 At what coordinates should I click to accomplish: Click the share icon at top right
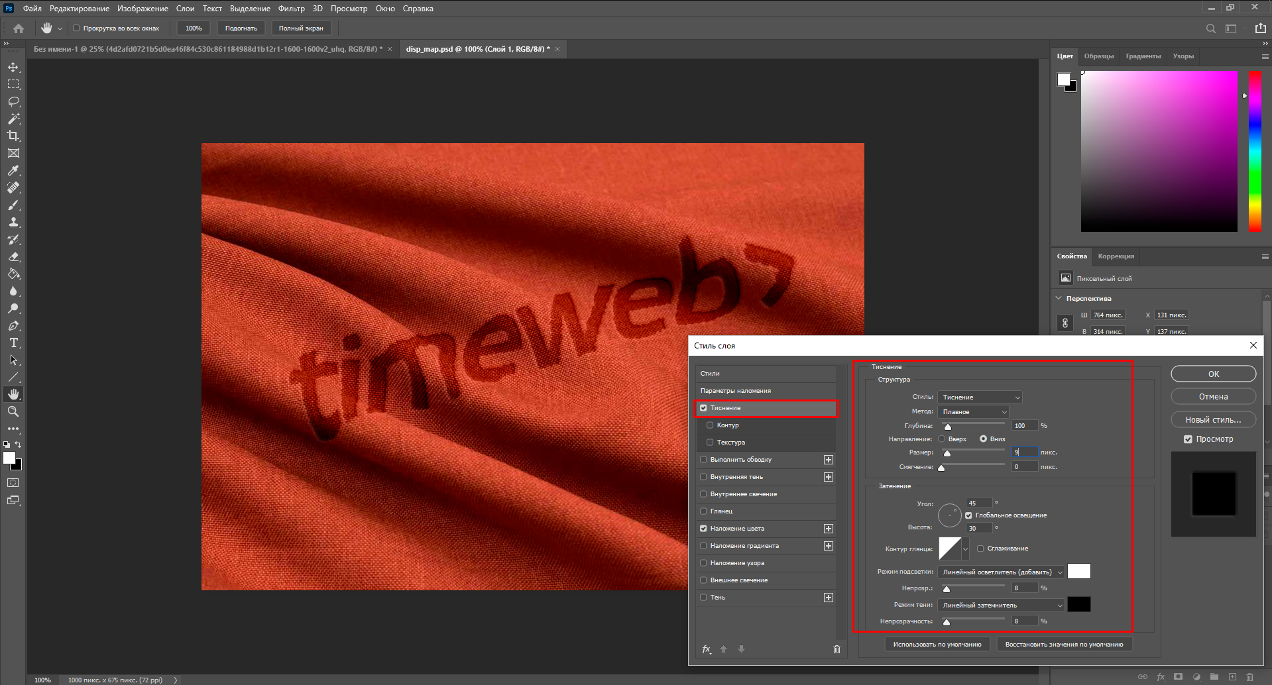pos(1260,28)
